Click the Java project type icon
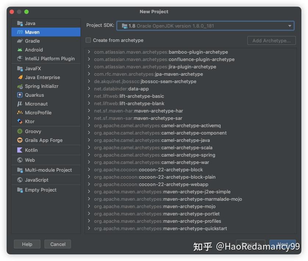The image size is (308, 261). click(20, 24)
